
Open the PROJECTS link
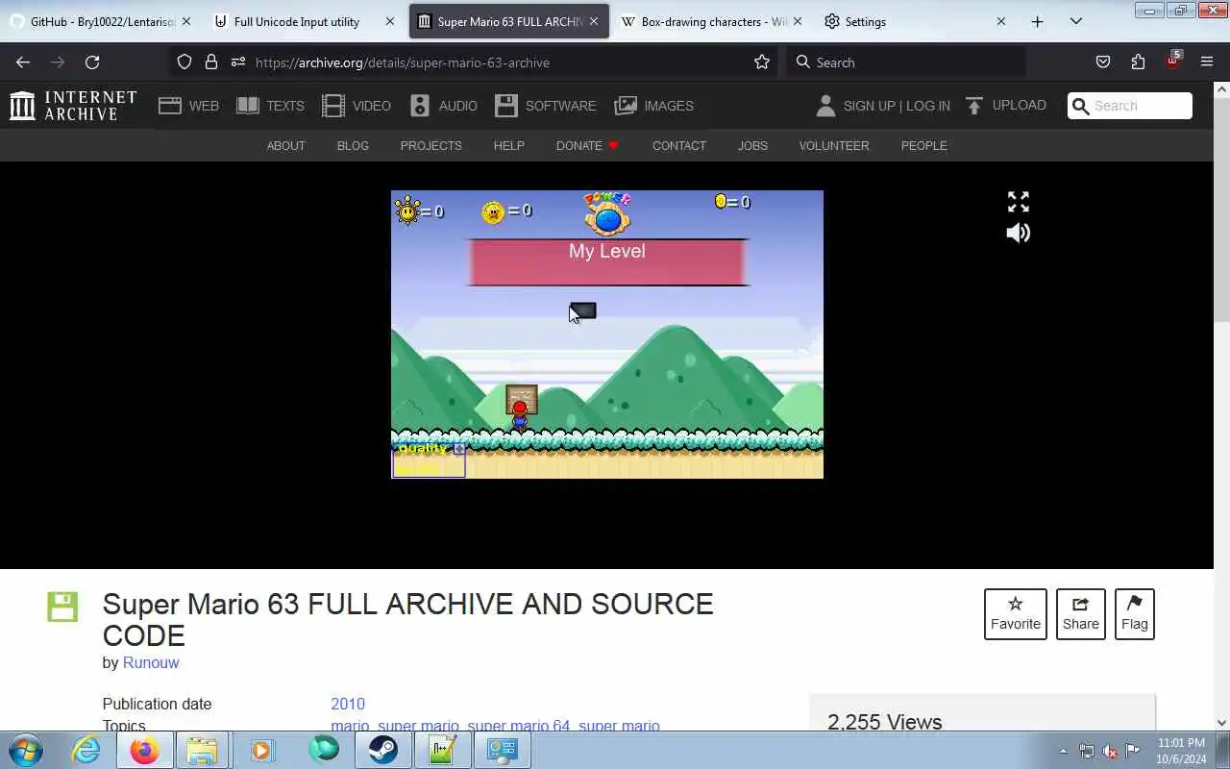[x=430, y=146]
